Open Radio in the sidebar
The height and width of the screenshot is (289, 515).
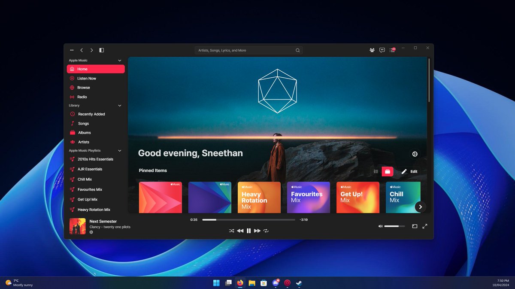point(96,97)
